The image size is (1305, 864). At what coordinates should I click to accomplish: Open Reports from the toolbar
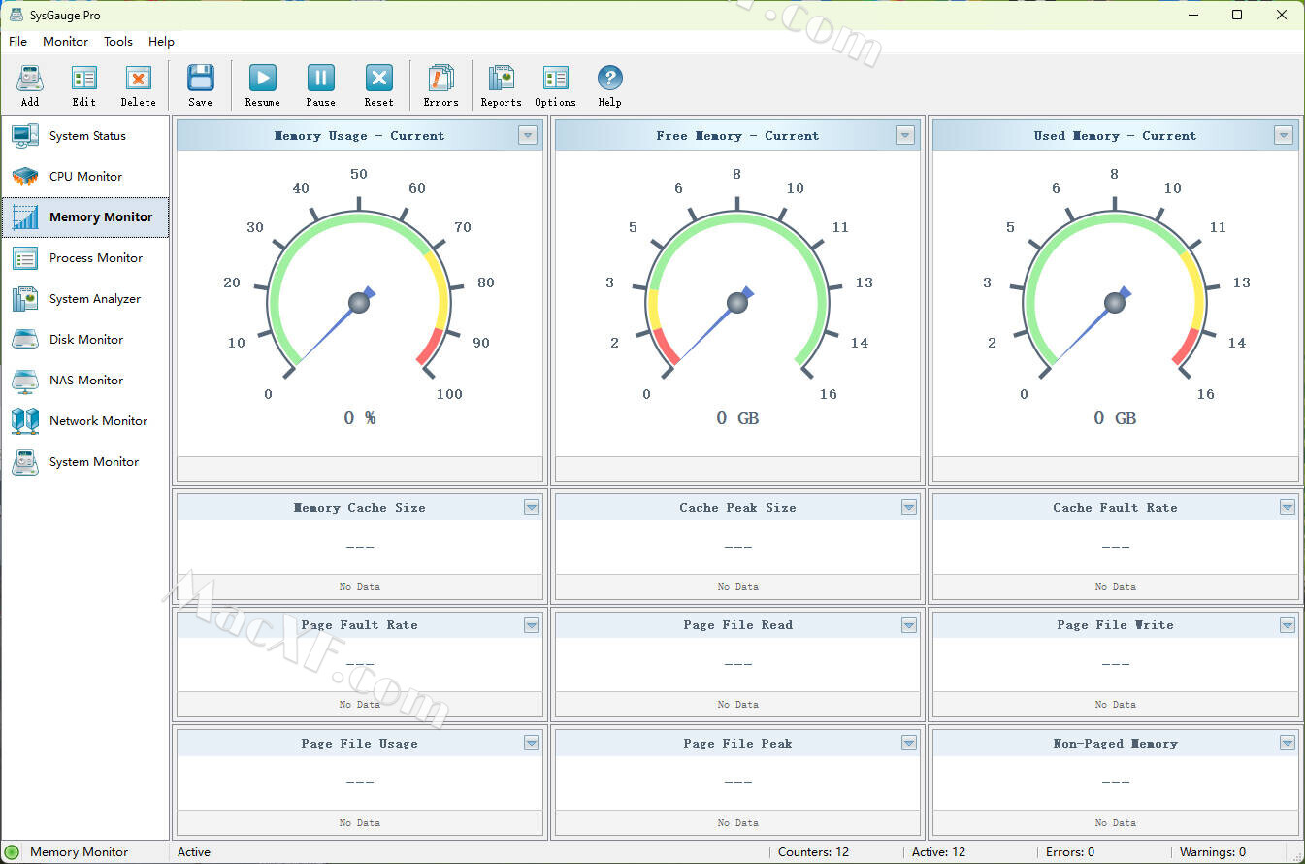501,82
